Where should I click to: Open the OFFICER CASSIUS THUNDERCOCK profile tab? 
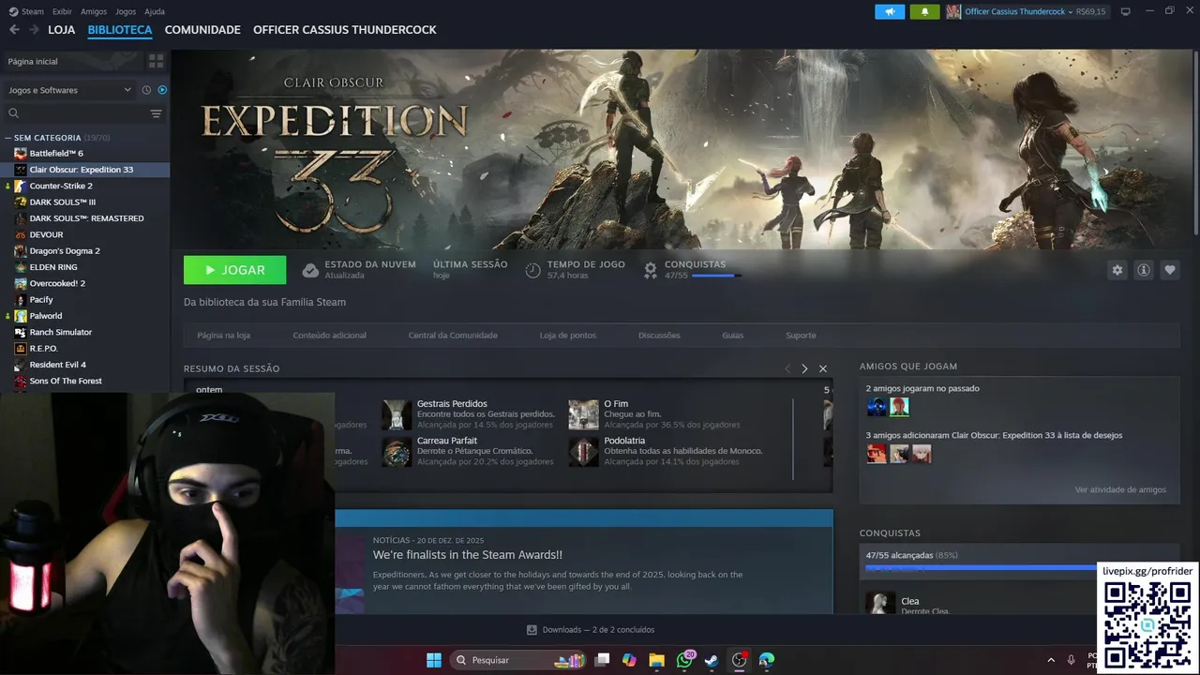345,30
